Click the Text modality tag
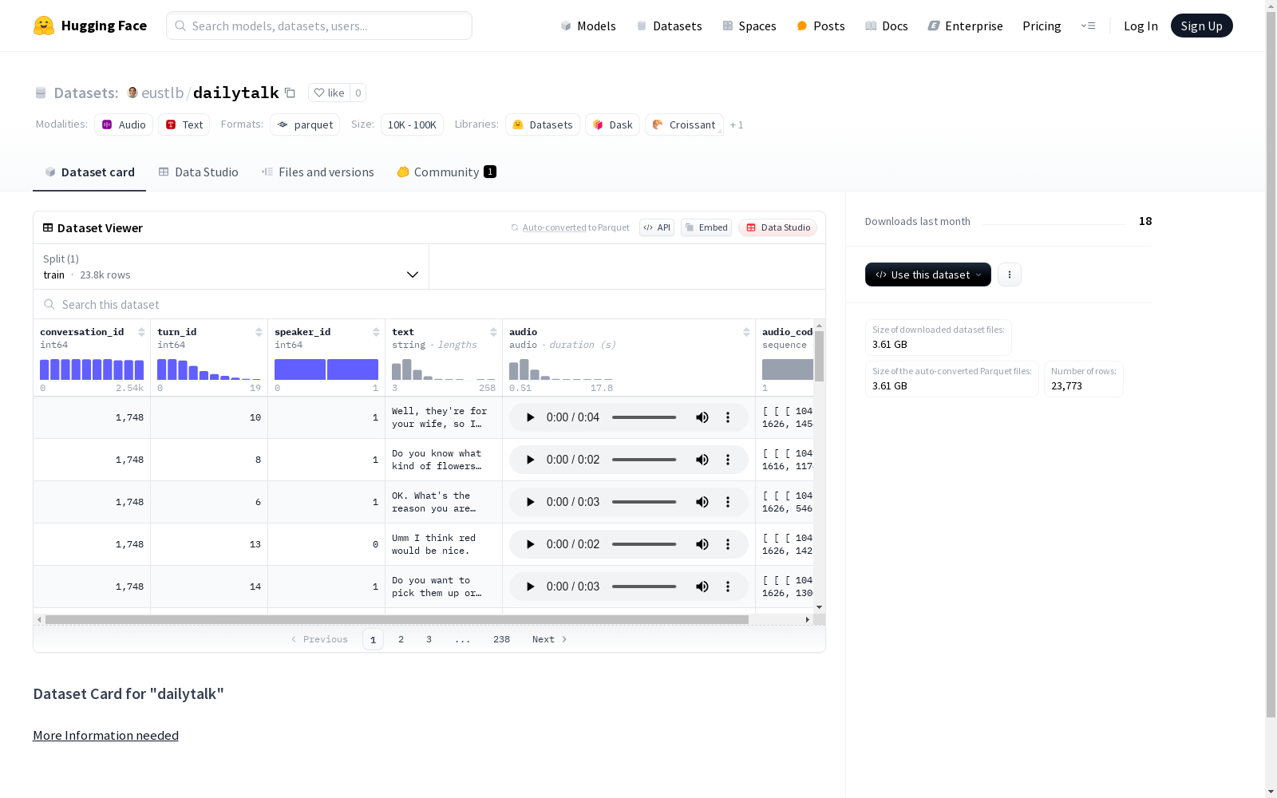The height and width of the screenshot is (798, 1277). pos(184,124)
